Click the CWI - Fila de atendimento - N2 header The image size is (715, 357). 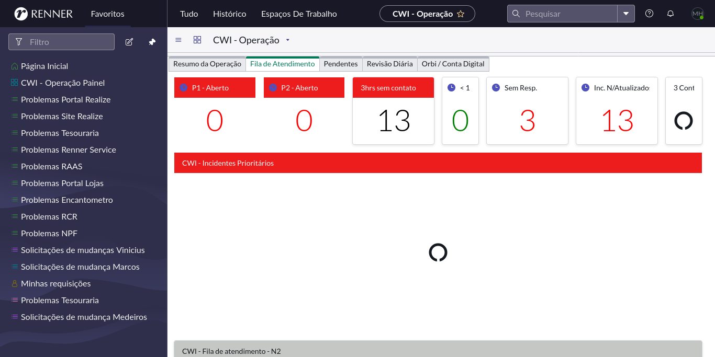click(438, 349)
